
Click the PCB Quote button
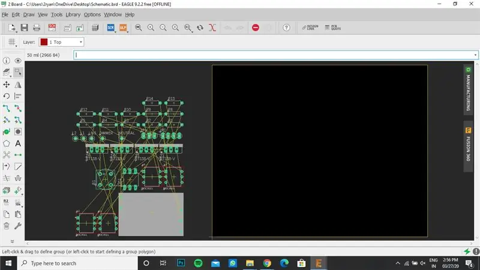(333, 28)
